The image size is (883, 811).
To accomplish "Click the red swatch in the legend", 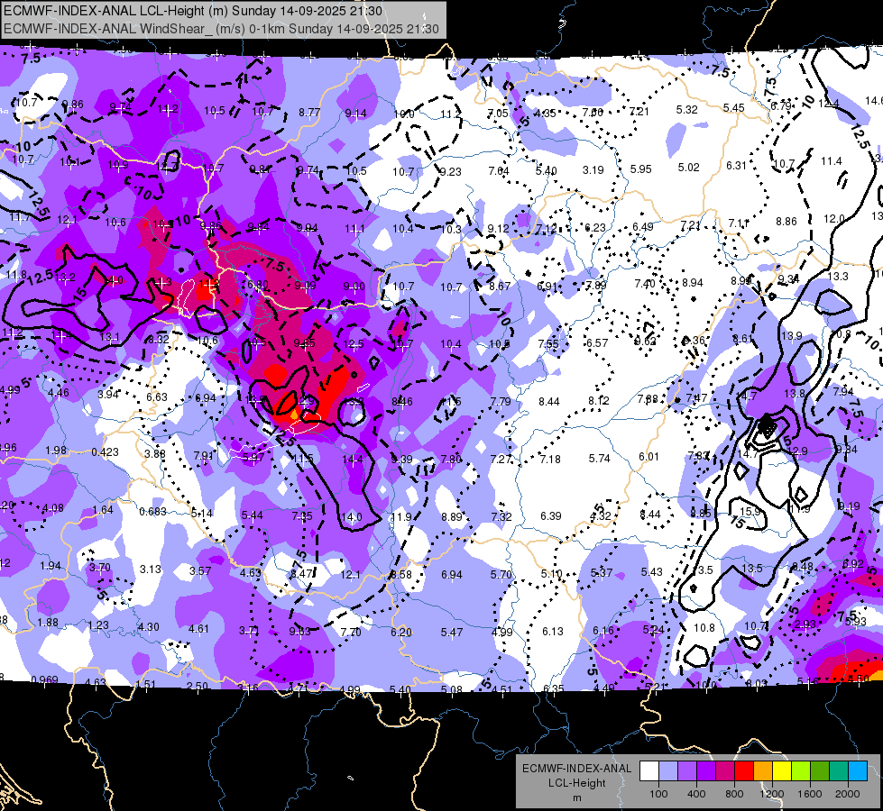I will coord(744,771).
